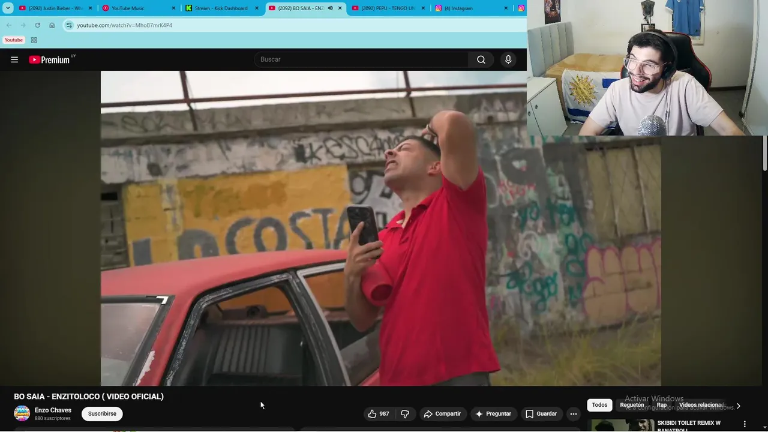The width and height of the screenshot is (768, 432).
Task: Select the Videos relacionados filter chip
Action: pos(701,405)
